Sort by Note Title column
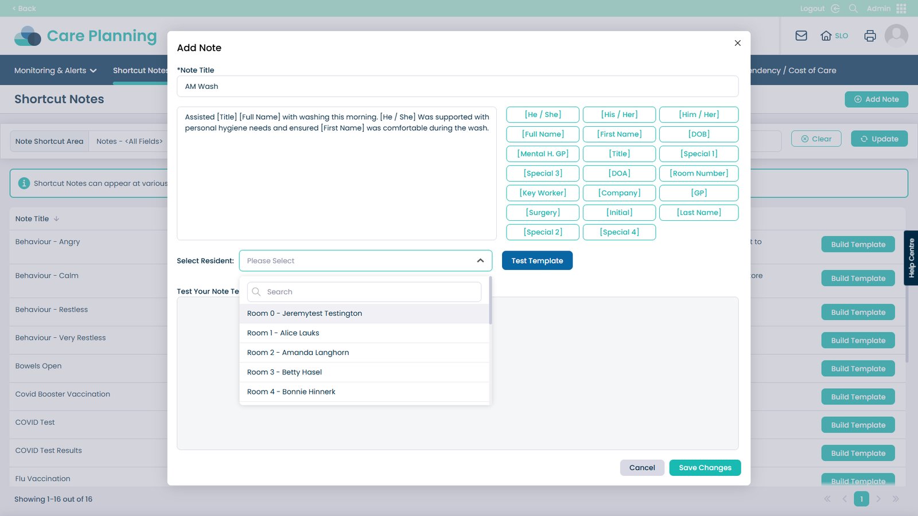This screenshot has height=516, width=918. (x=37, y=218)
